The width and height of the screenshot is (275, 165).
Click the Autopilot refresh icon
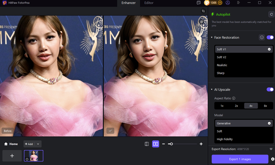(x=271, y=14)
